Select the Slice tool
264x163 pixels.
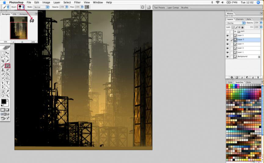(7, 61)
